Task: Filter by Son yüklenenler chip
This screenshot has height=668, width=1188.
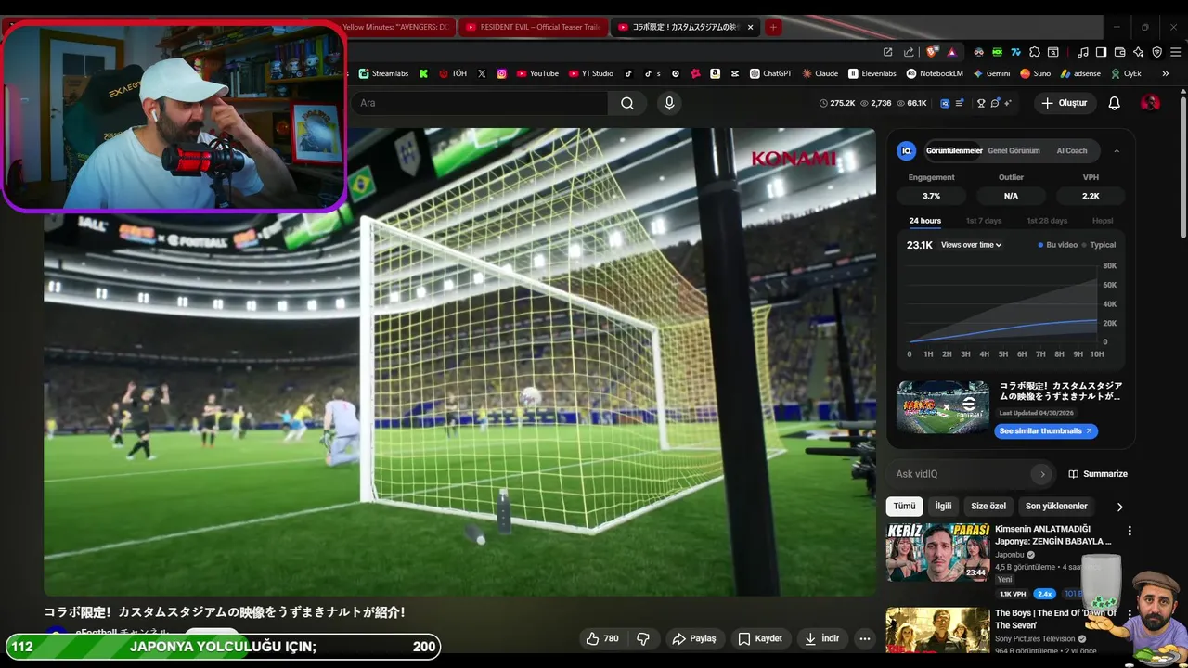Action: (1056, 507)
